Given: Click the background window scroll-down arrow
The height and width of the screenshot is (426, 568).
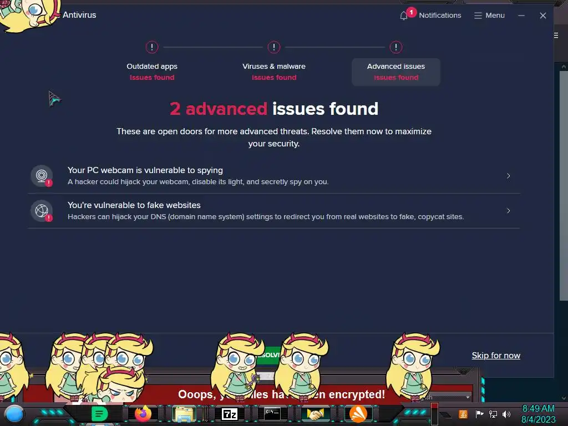Looking at the screenshot, I should point(564,398).
